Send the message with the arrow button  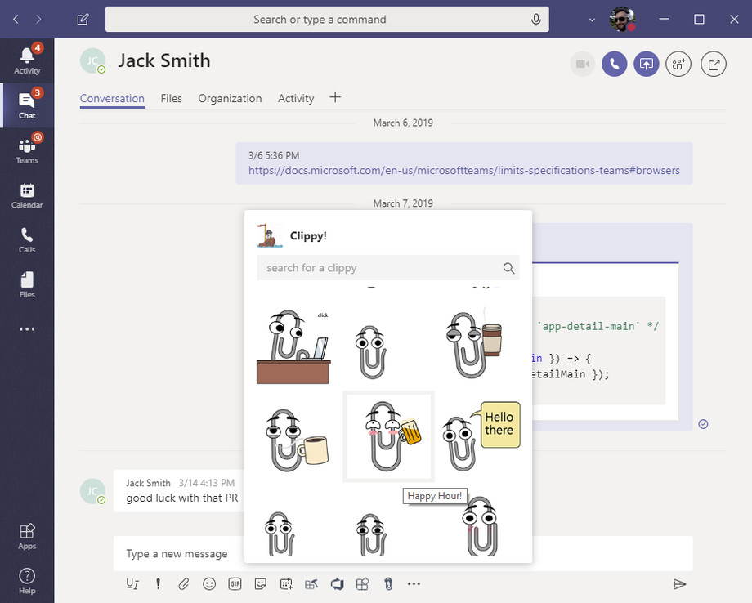[679, 583]
